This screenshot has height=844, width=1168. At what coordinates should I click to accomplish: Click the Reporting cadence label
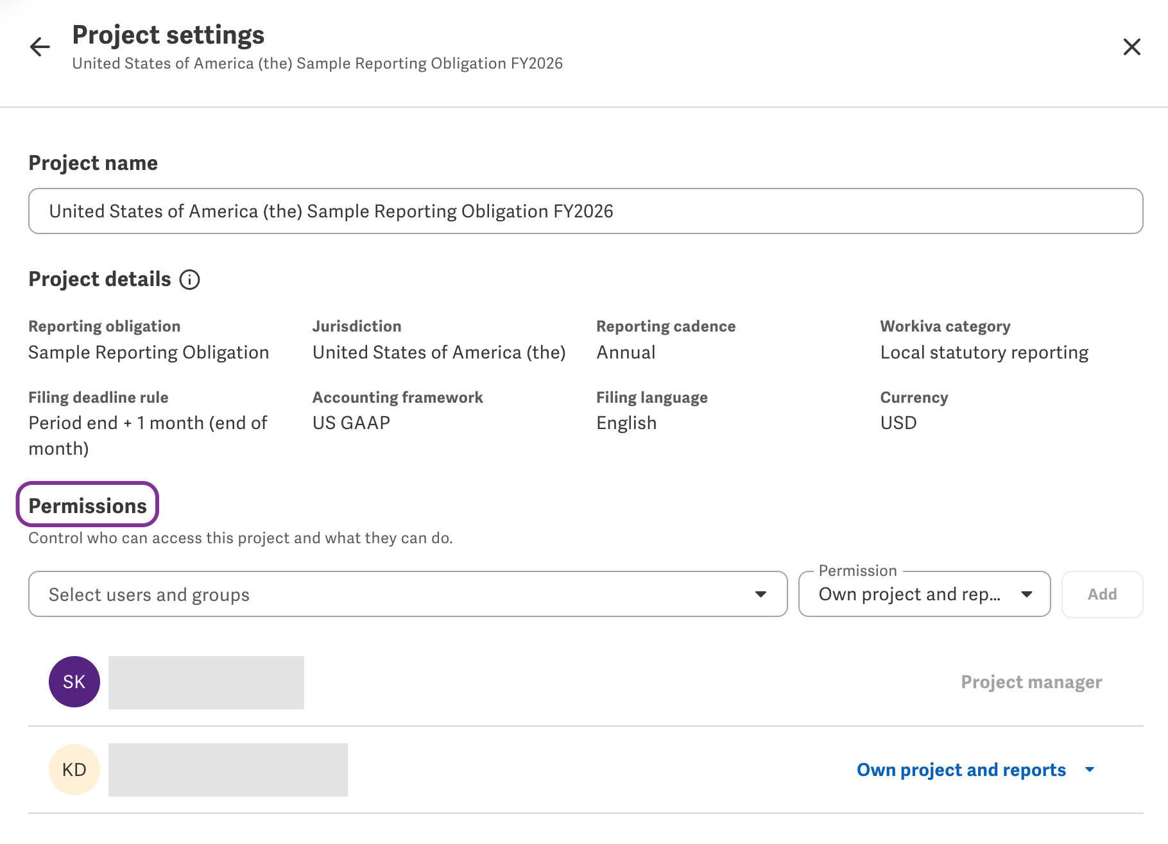pyautogui.click(x=666, y=326)
